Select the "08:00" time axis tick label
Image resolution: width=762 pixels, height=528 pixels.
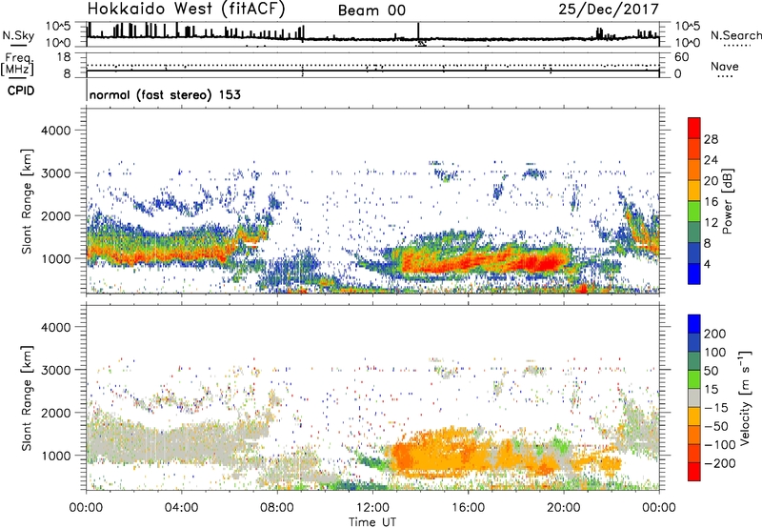[277, 508]
